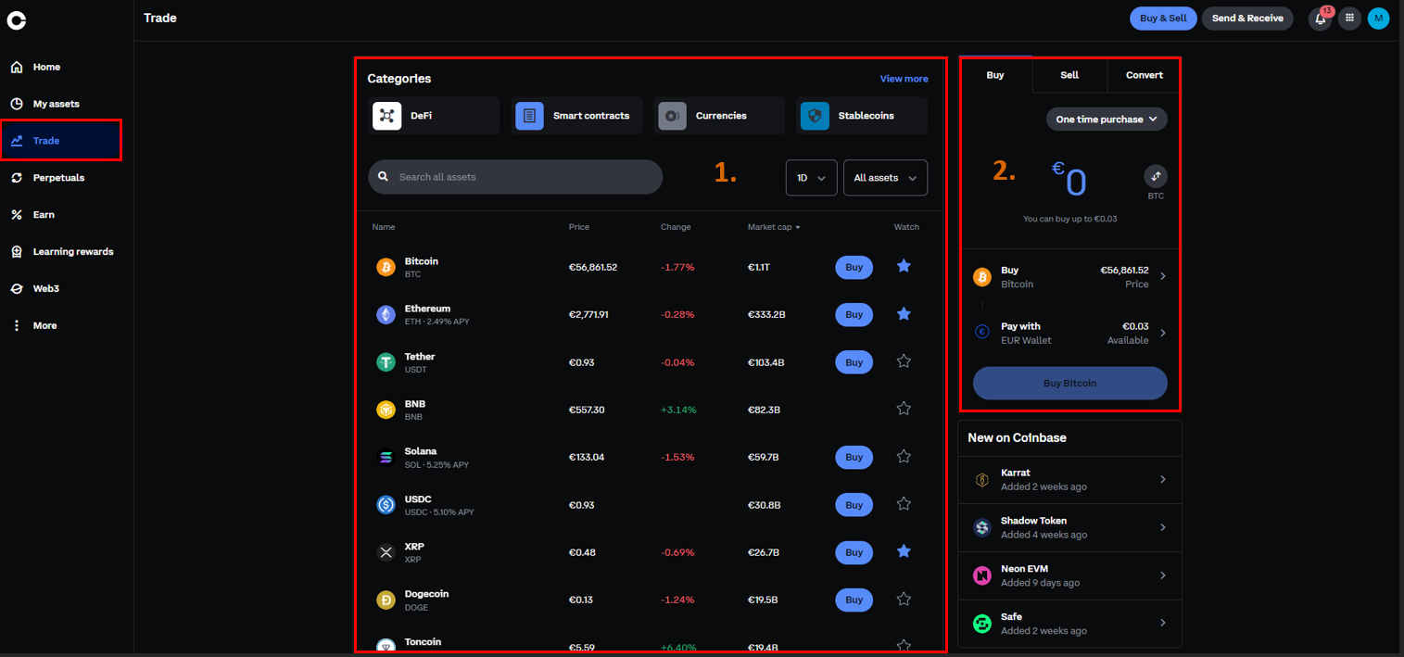The image size is (1404, 657).
Task: Click the user profile avatar
Action: (x=1378, y=19)
